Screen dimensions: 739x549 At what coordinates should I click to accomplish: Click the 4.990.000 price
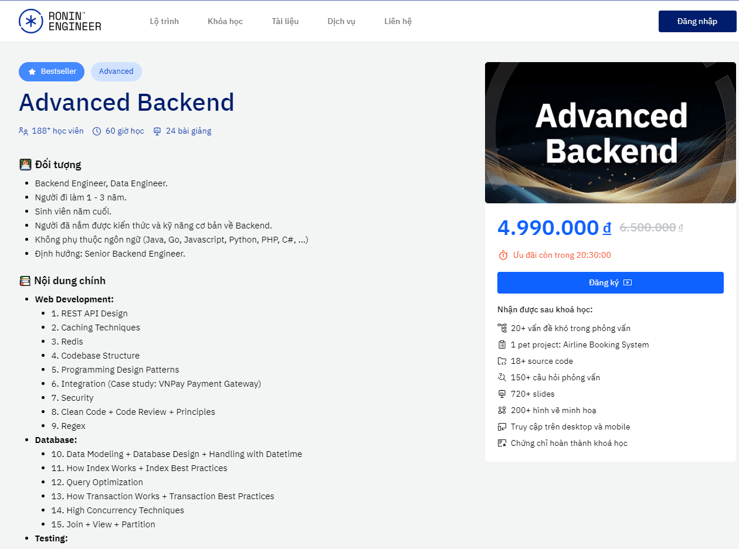[554, 227]
